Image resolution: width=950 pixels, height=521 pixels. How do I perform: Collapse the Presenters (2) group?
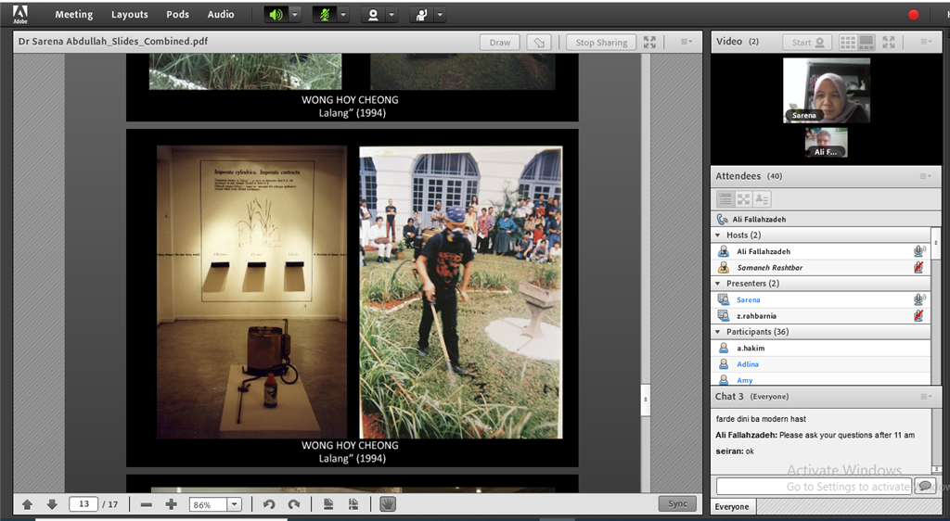coord(718,283)
